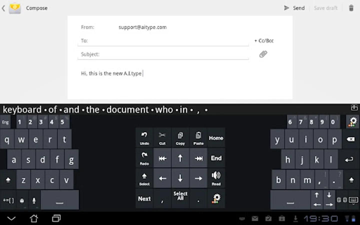Jump to next word with the skip-forward key
This screenshot has width=360, height=225.
pyautogui.click(x=198, y=158)
